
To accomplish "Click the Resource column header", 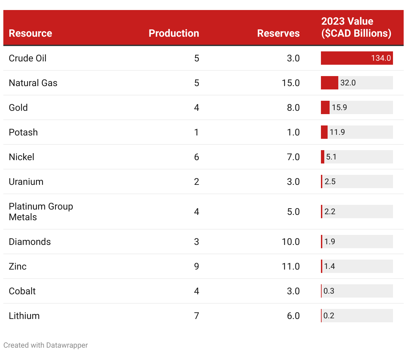I will point(30,33).
